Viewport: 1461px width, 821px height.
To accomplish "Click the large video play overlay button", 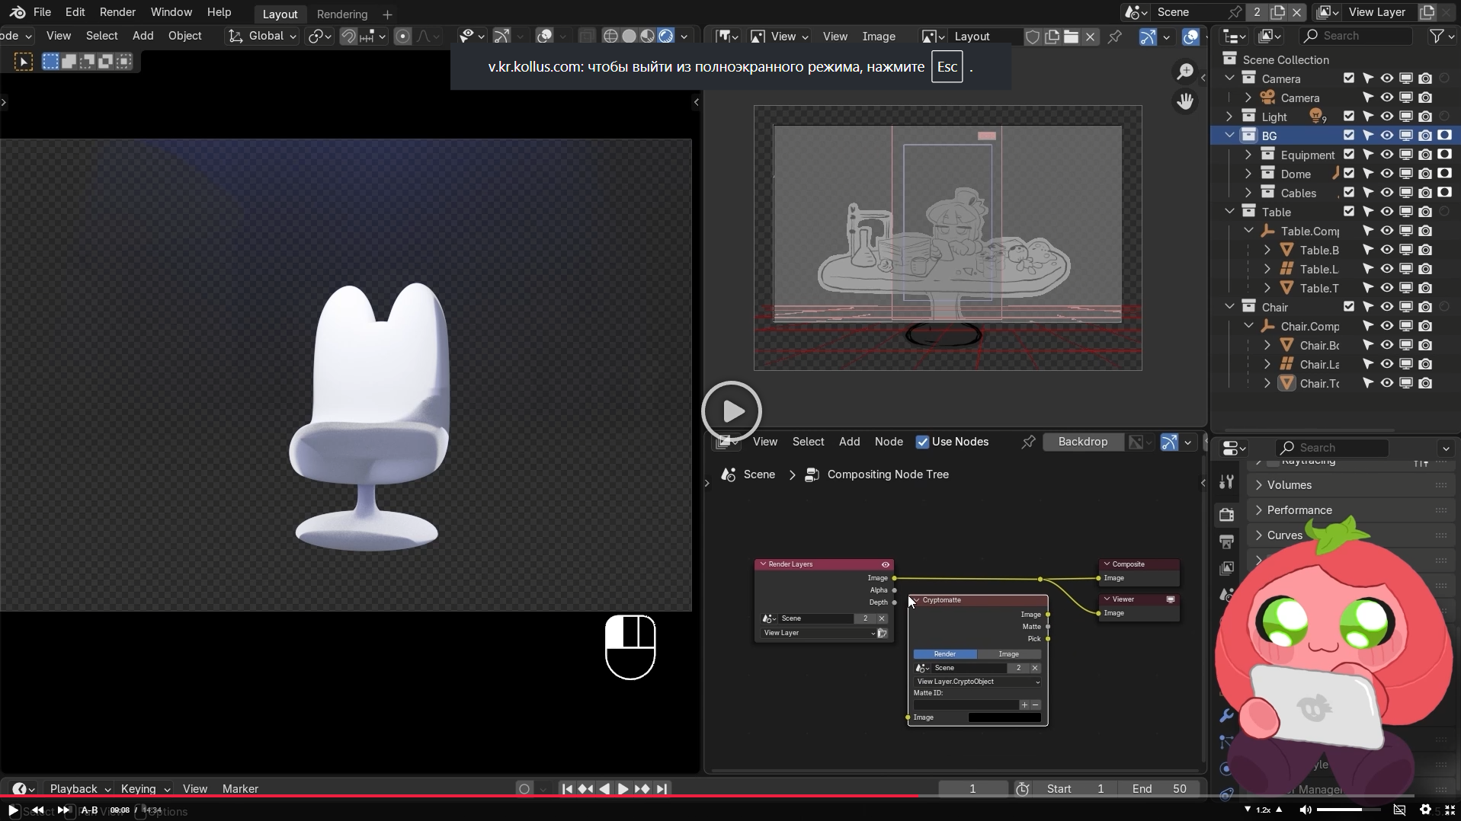I will 732,411.
